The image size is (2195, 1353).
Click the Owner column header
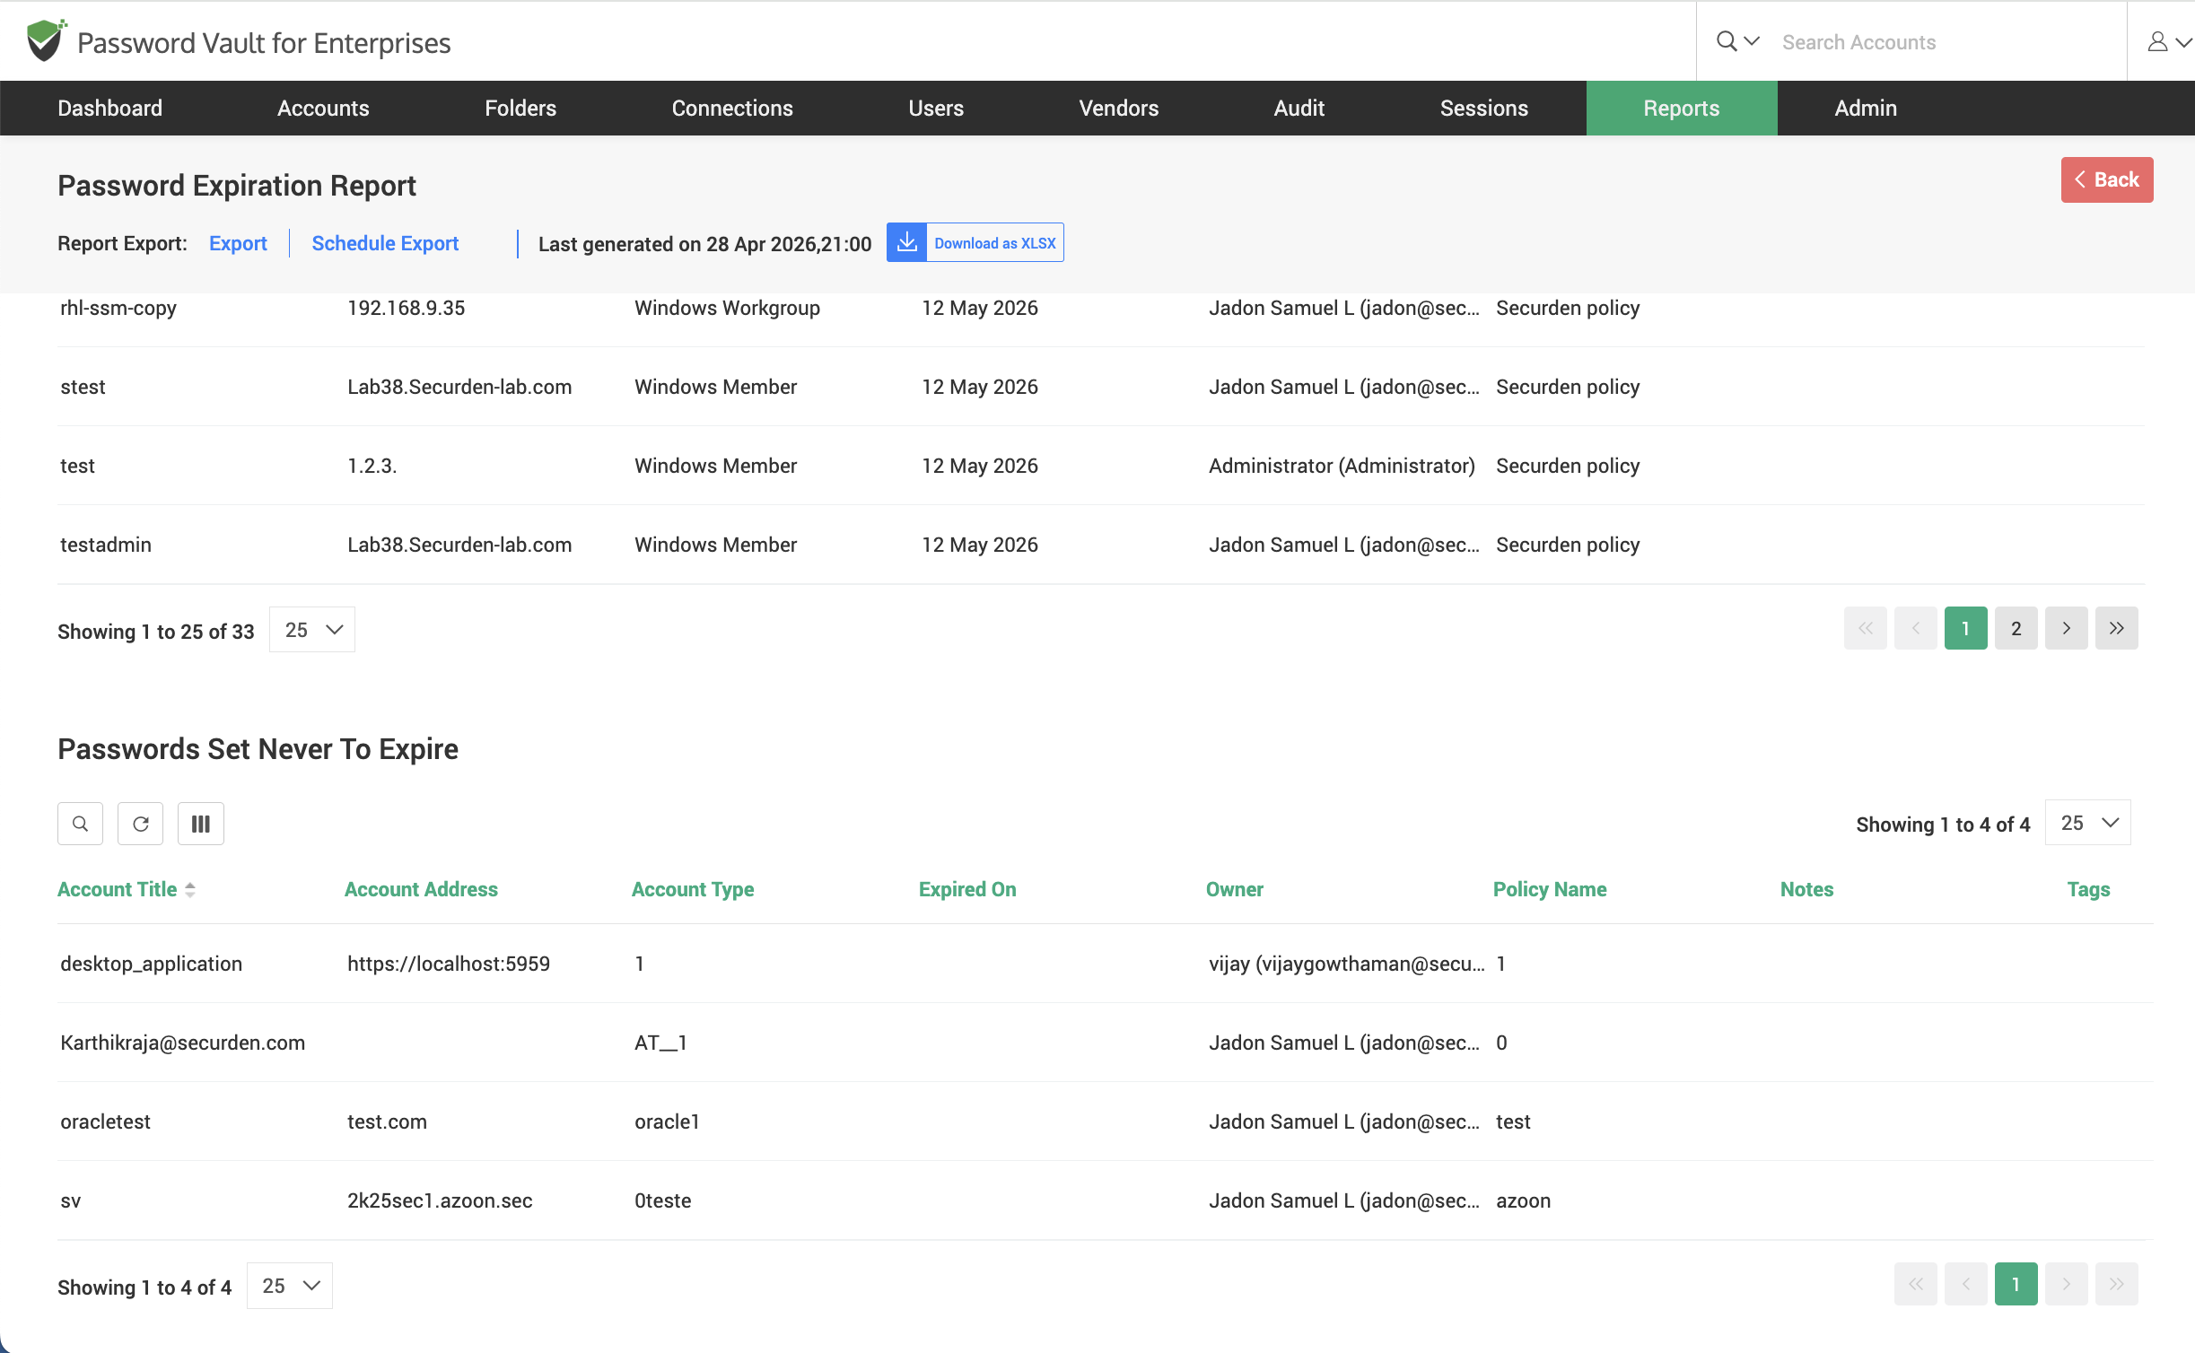1235,889
